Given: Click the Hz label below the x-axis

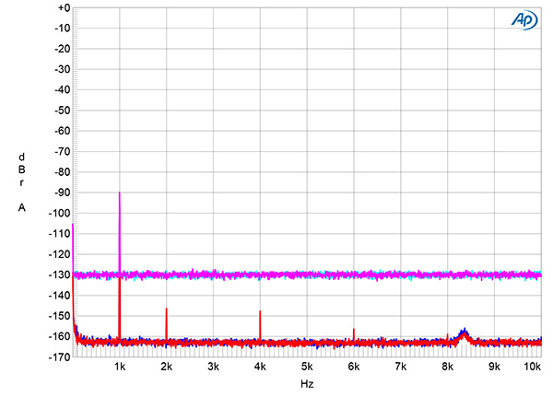Looking at the screenshot, I should pyautogui.click(x=306, y=382).
